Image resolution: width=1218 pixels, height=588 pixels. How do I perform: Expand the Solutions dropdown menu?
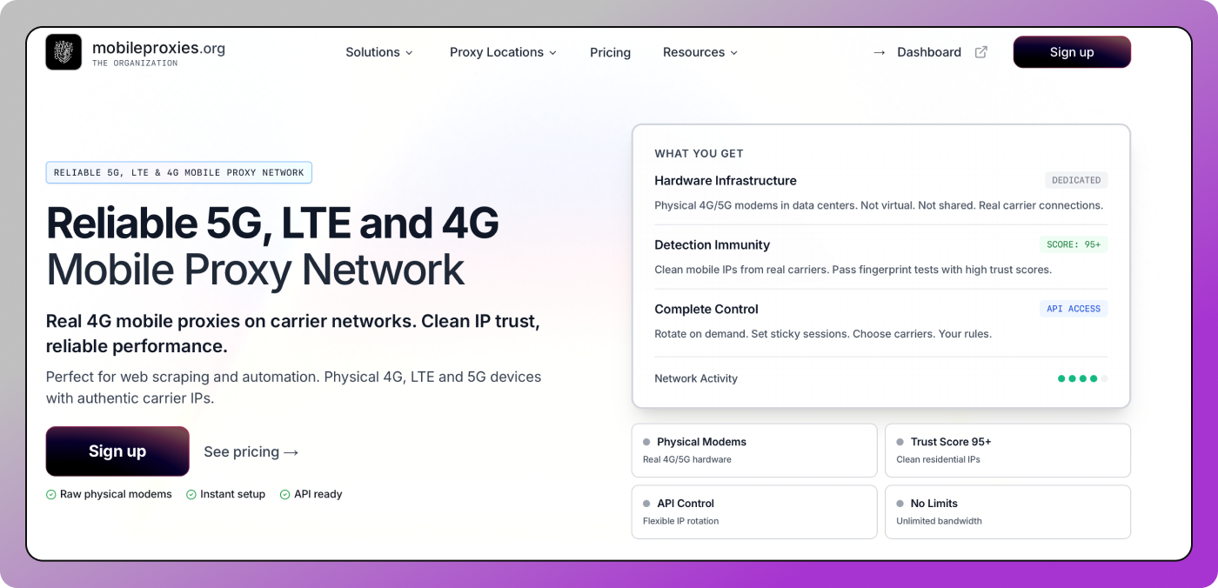tap(379, 52)
